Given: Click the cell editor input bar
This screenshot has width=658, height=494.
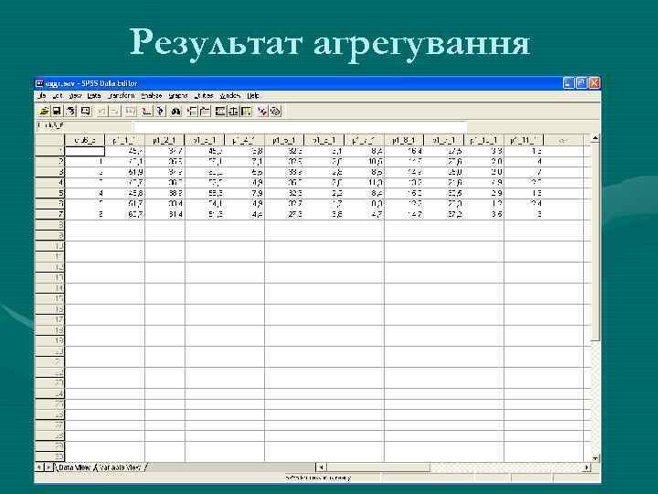Looking at the screenshot, I should tap(300, 126).
